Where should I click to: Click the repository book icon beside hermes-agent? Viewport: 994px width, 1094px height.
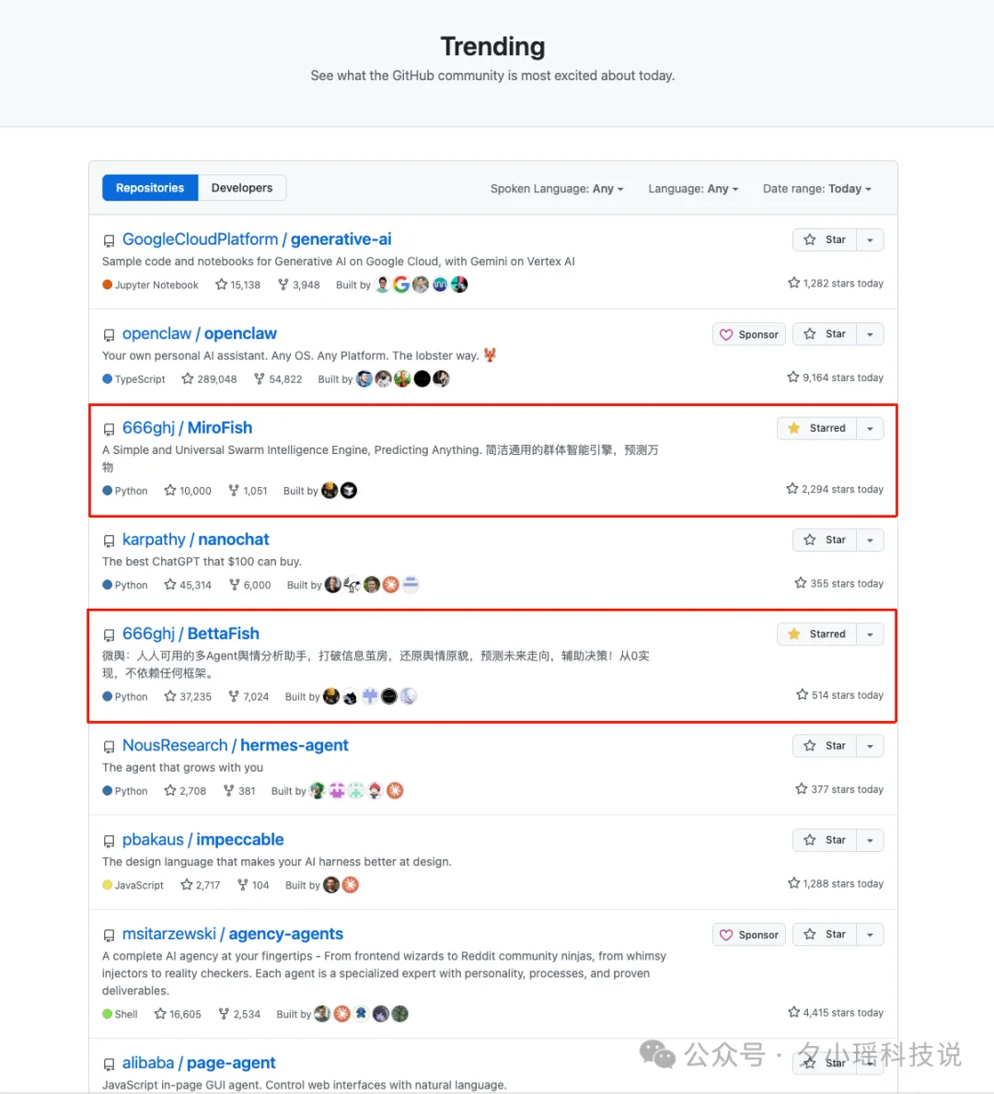pyautogui.click(x=109, y=746)
